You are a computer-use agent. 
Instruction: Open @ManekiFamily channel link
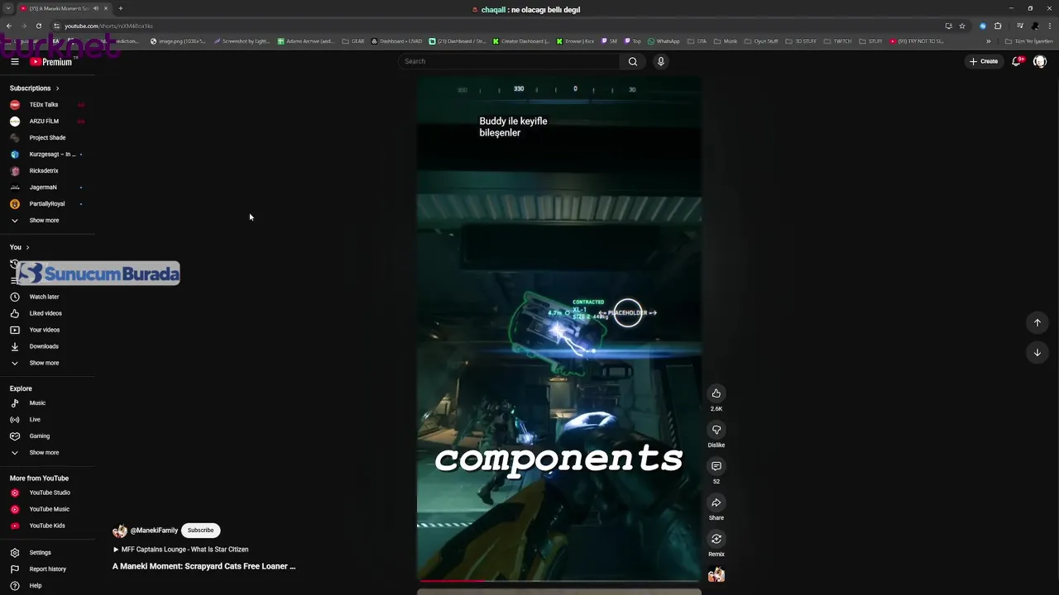[154, 531]
